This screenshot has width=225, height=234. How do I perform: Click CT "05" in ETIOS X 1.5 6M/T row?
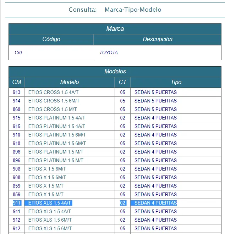coord(122,177)
